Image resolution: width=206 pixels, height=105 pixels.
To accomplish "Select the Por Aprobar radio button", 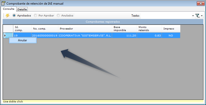I will point(35,15).
